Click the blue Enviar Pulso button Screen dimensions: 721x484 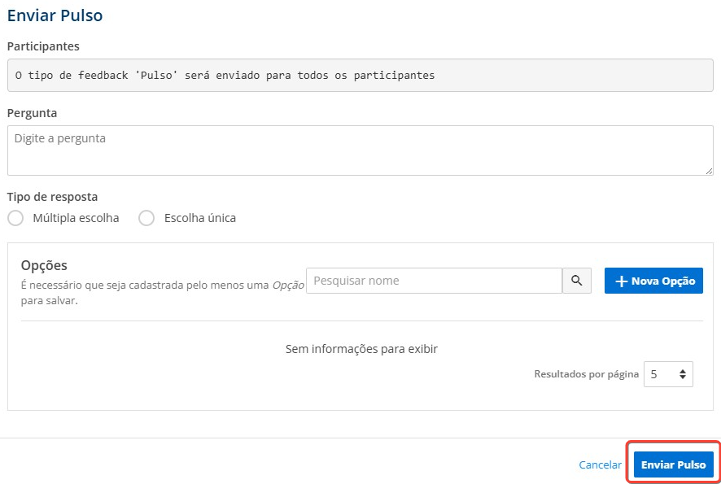[x=674, y=464]
